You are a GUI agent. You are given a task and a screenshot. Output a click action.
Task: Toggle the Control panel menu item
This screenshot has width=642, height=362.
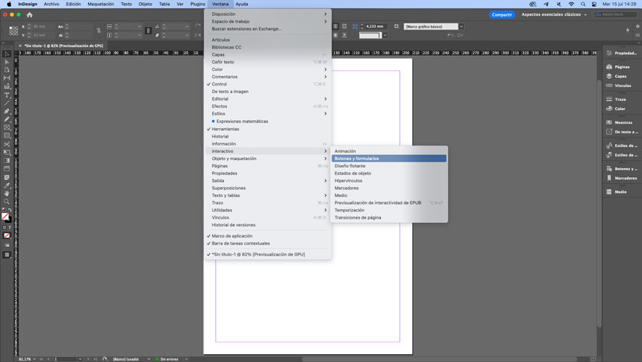point(267,84)
